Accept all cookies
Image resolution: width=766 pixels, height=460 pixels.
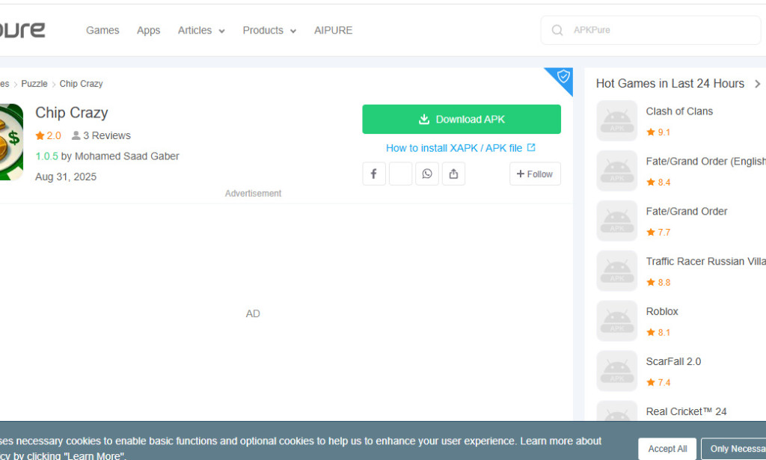(x=667, y=449)
